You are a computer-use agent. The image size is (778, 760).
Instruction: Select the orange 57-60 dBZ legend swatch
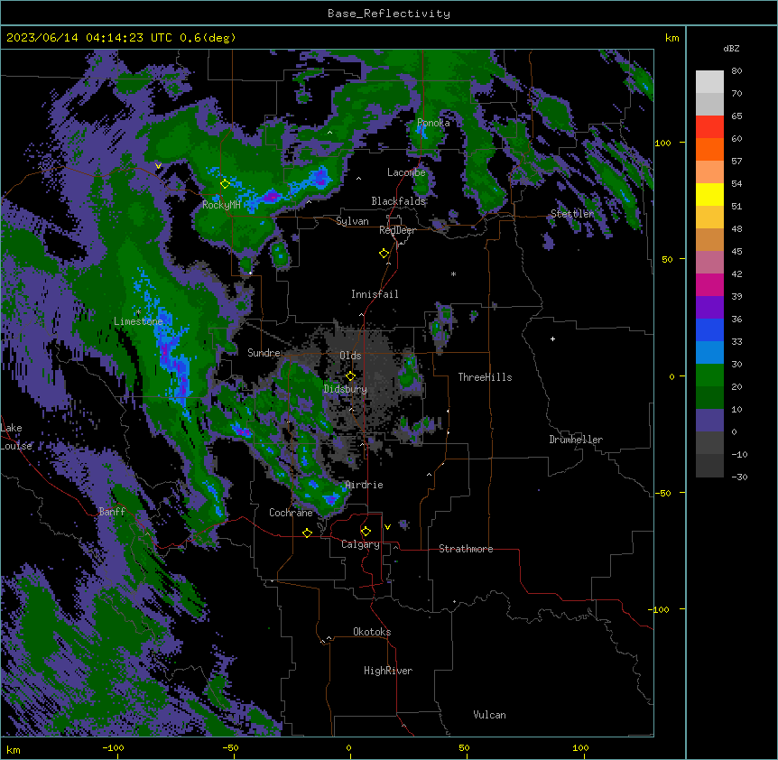tap(709, 149)
